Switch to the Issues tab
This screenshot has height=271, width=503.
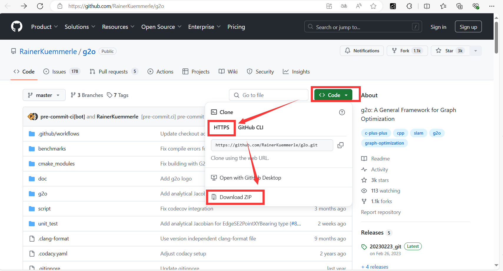coord(62,71)
